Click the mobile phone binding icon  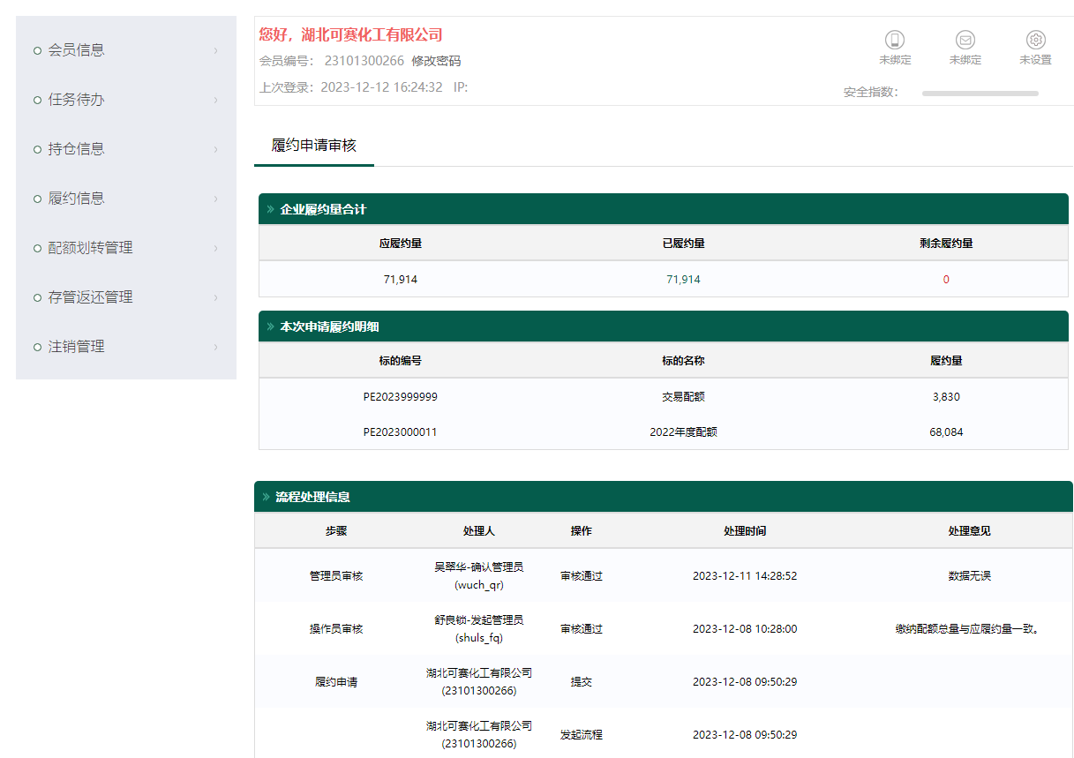tap(895, 40)
